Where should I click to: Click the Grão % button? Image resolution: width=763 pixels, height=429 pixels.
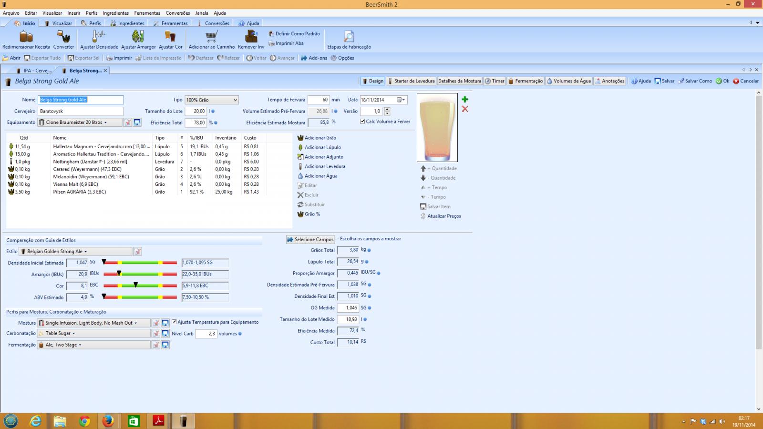click(x=309, y=214)
